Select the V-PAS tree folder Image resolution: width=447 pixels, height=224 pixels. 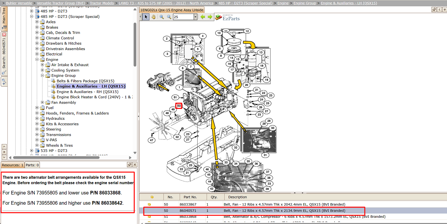pos(51,140)
